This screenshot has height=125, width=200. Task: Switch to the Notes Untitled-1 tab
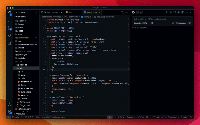[x=51, y=12]
